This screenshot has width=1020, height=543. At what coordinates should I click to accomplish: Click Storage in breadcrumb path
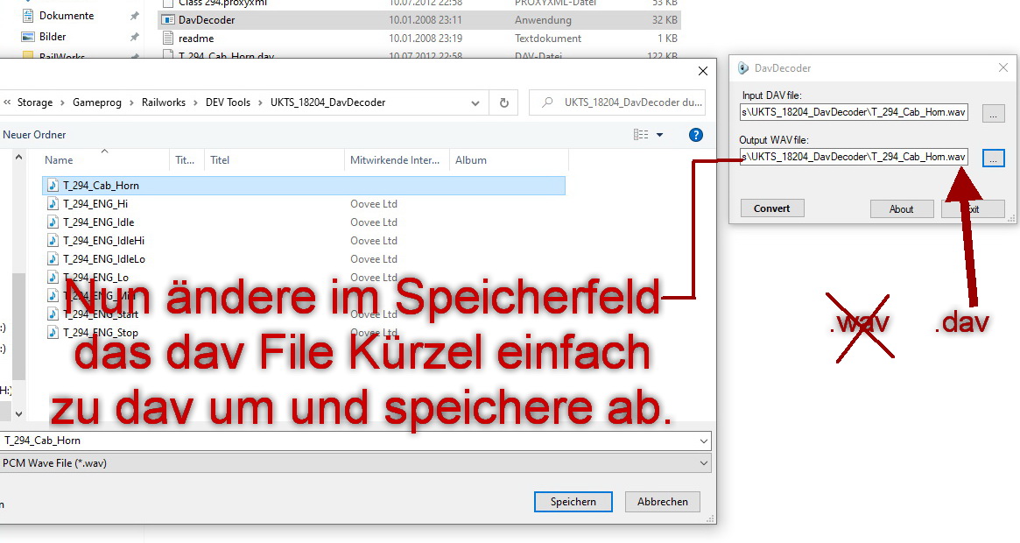pyautogui.click(x=34, y=102)
